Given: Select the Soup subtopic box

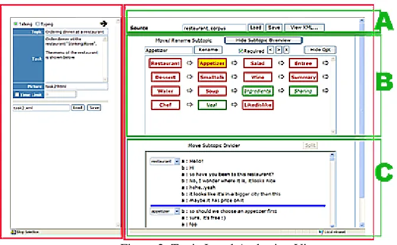Looking at the screenshot, I should tap(212, 91).
